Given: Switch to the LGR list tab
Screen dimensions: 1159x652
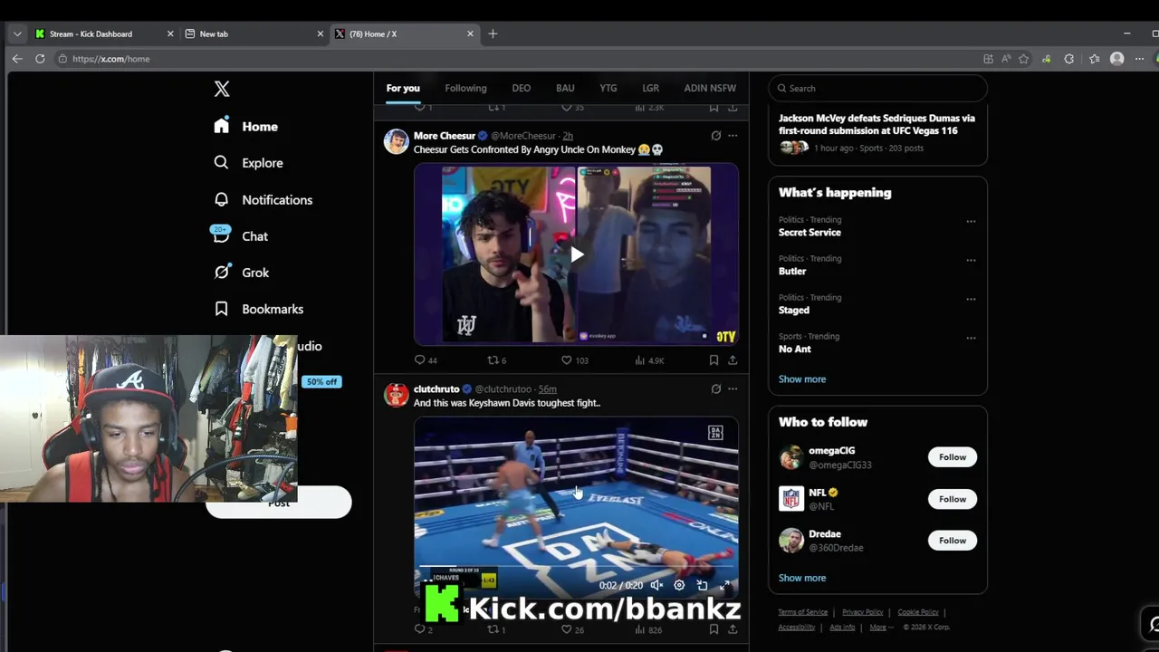Looking at the screenshot, I should pos(650,88).
